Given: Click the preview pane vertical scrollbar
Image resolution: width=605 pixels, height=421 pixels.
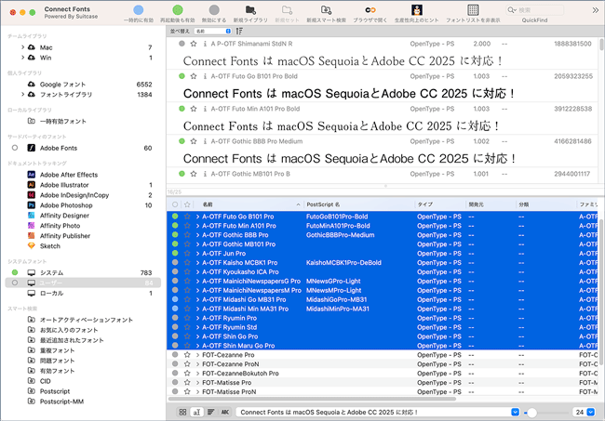Looking at the screenshot, I should click(601, 45).
